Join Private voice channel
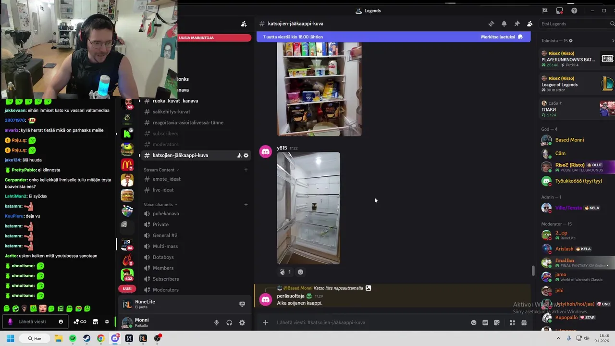The height and width of the screenshot is (346, 615). pos(160,224)
